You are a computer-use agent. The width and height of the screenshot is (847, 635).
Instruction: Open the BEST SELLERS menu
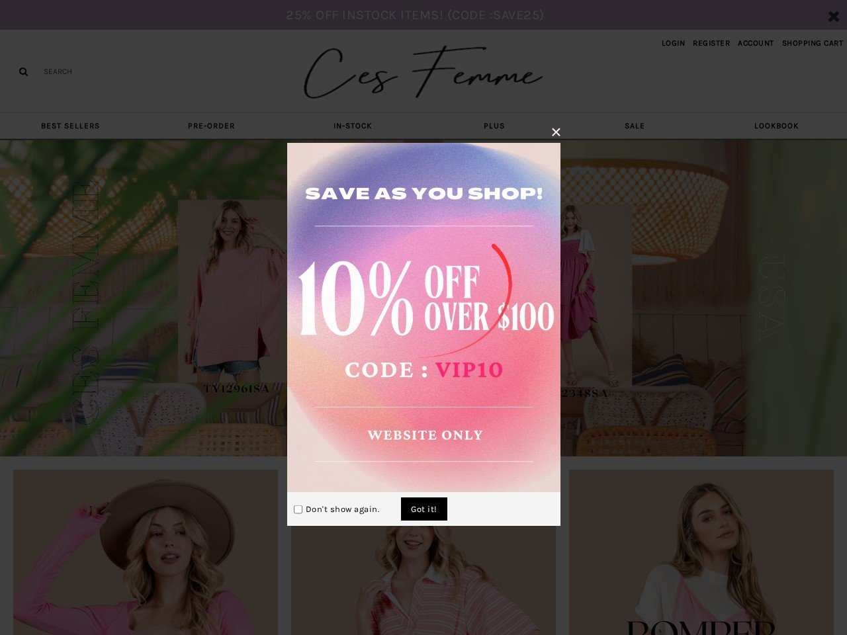coord(70,126)
